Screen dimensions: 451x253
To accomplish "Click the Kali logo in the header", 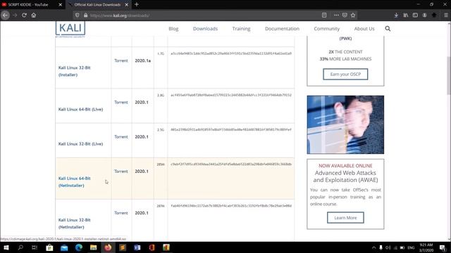I will pos(70,29).
